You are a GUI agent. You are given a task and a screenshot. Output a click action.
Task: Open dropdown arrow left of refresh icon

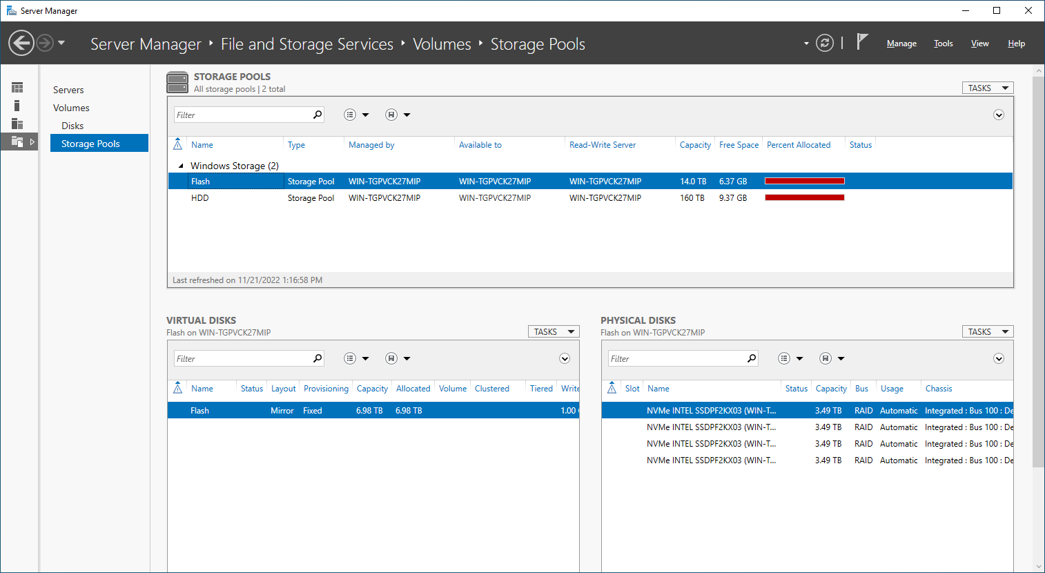806,43
